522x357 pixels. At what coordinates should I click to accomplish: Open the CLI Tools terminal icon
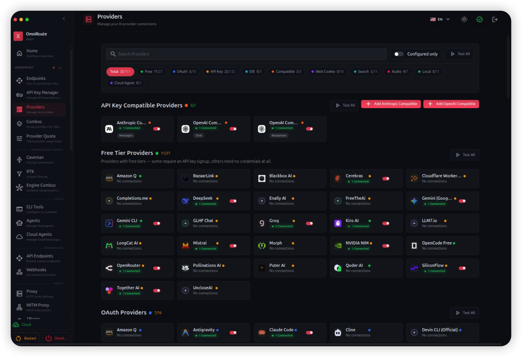[x=19, y=209]
